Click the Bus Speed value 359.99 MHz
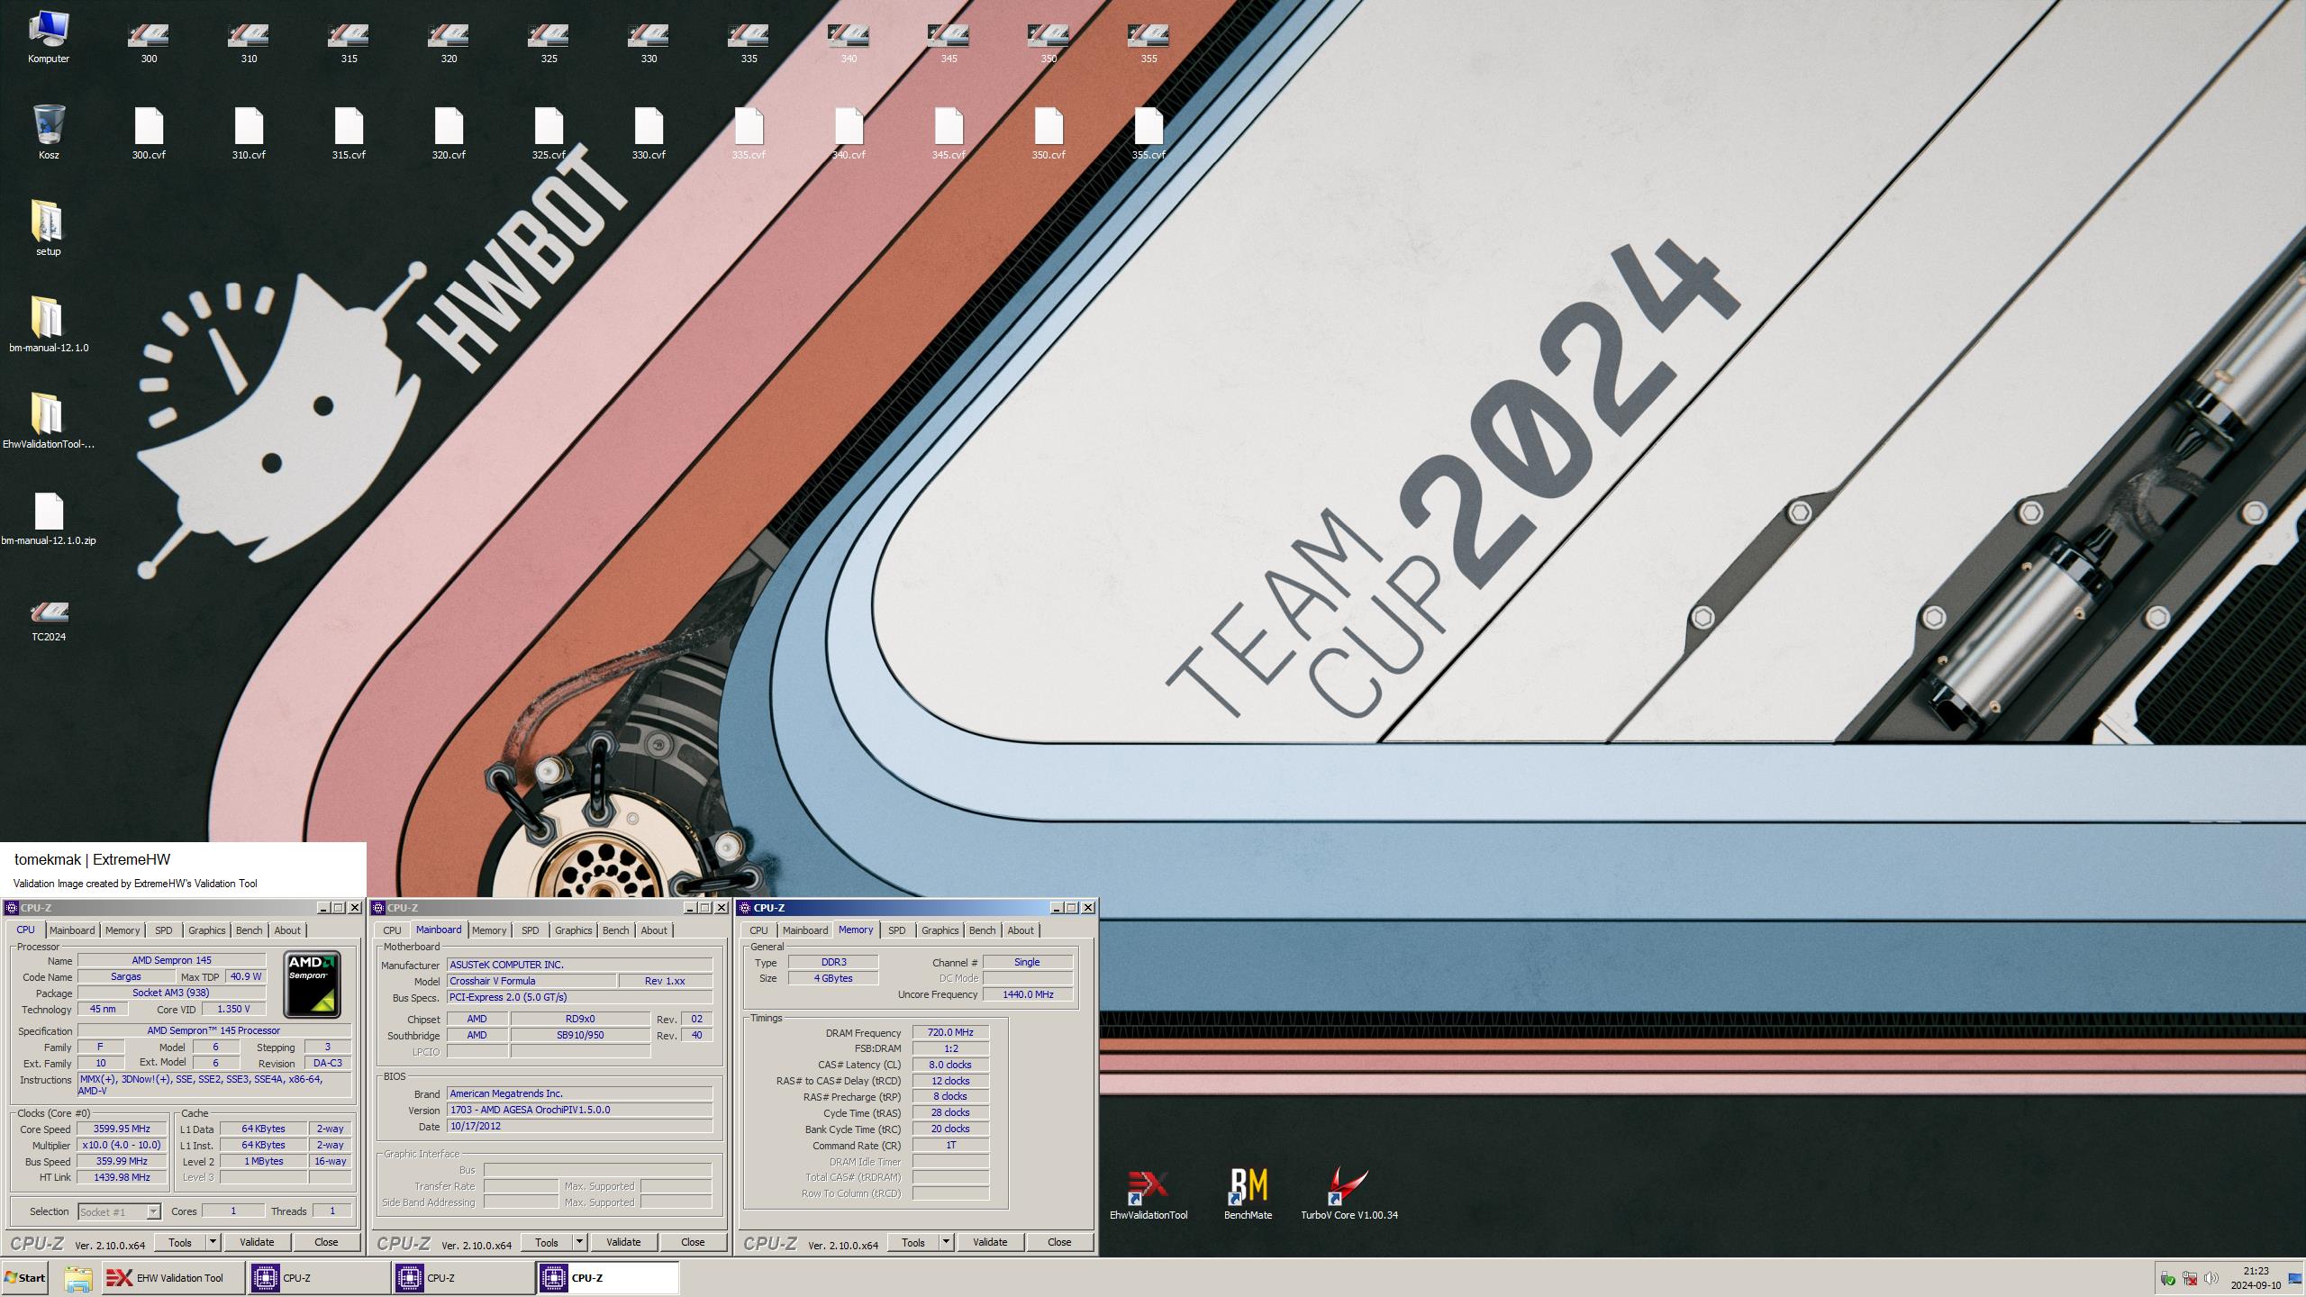2306x1297 pixels. tap(122, 1162)
